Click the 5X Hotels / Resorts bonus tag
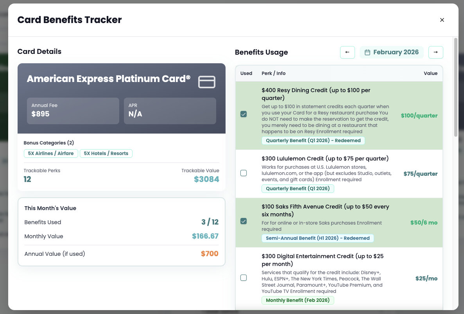The width and height of the screenshot is (464, 314). [x=106, y=153]
